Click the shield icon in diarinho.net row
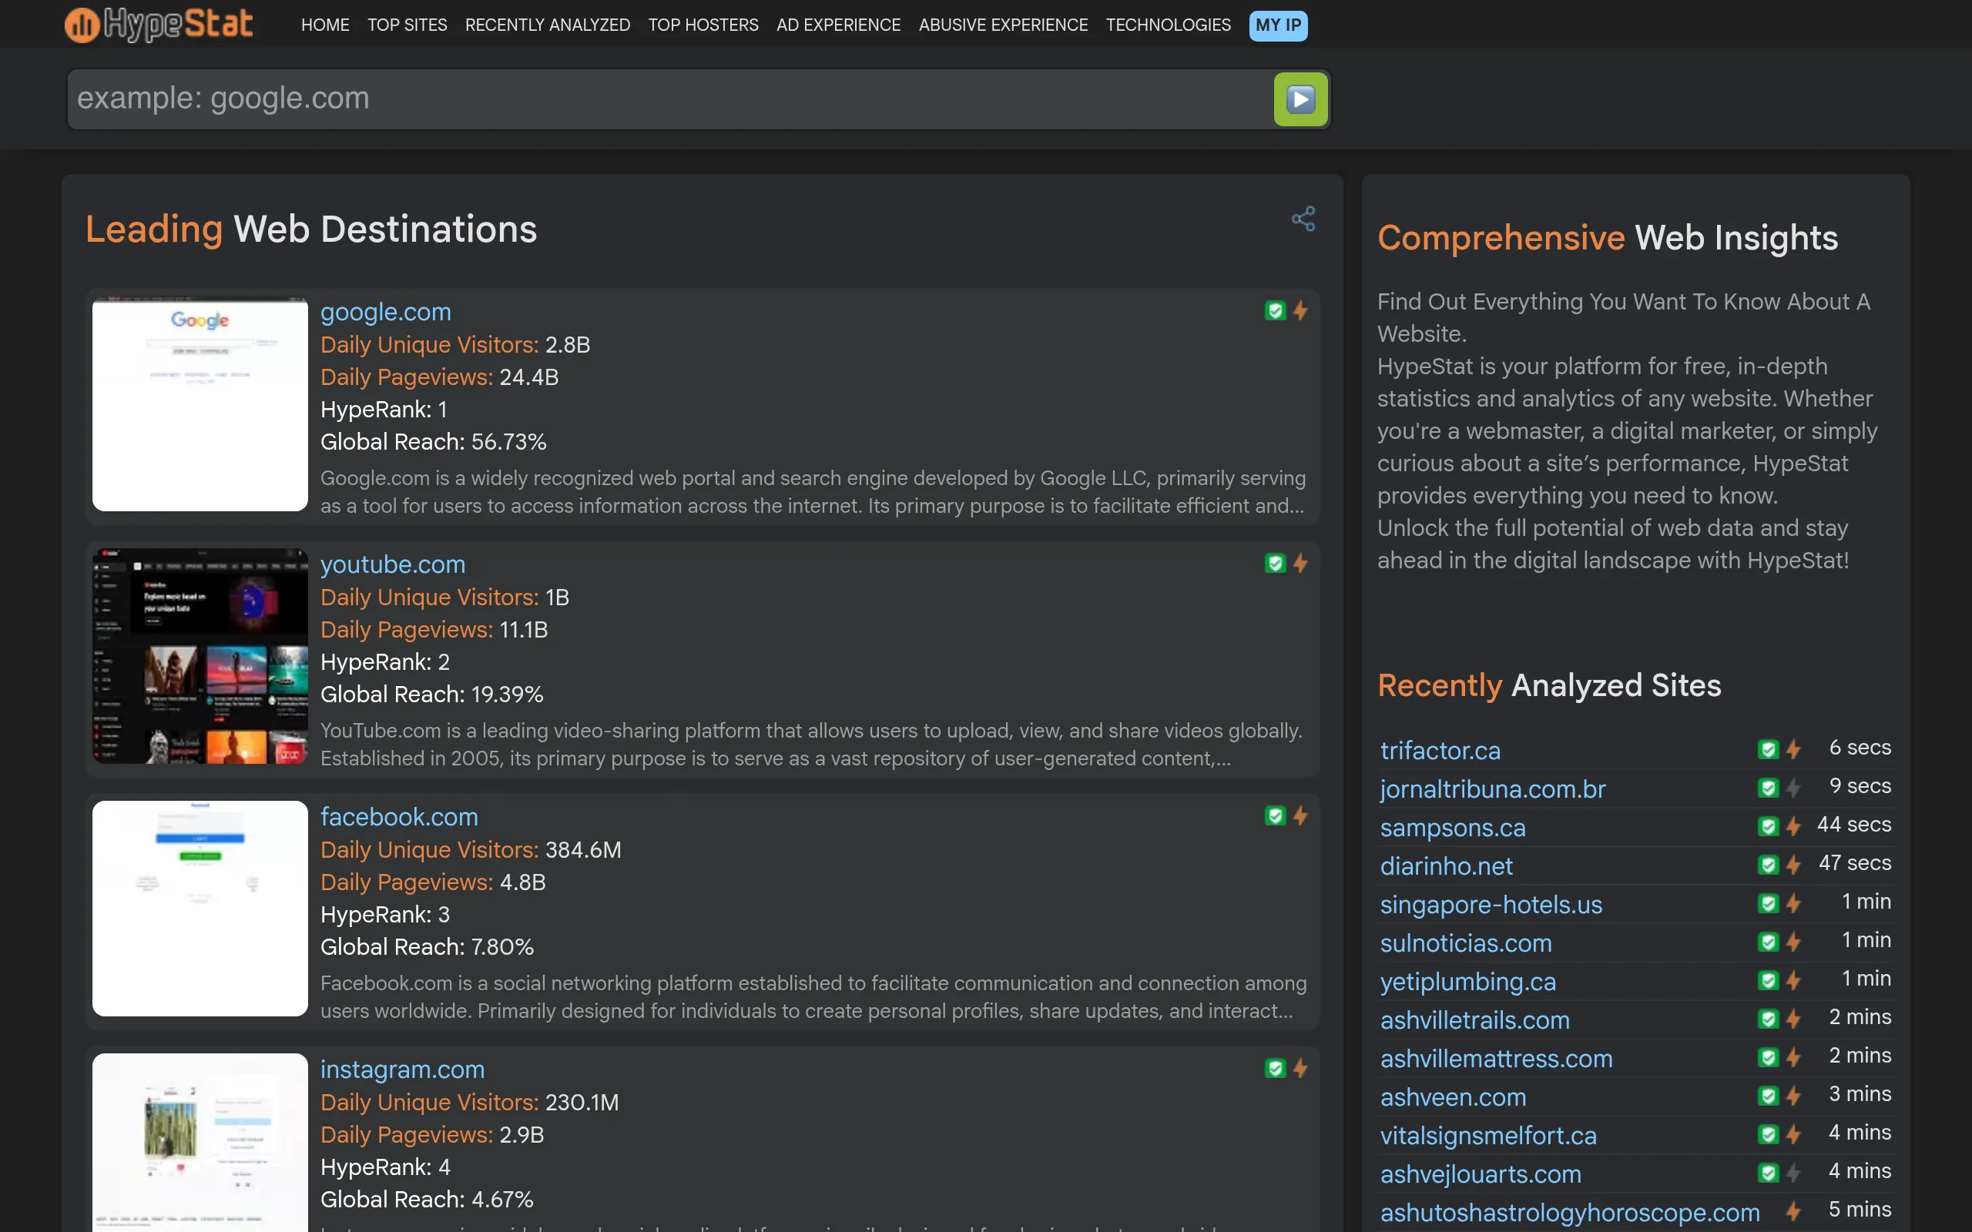This screenshot has height=1232, width=1972. (1767, 865)
